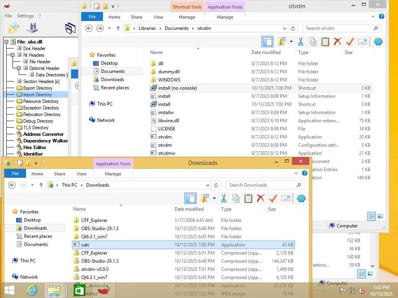398x298 pixels.
Task: Click the Copy icon in otvdm window toolbar
Action: 313,42
